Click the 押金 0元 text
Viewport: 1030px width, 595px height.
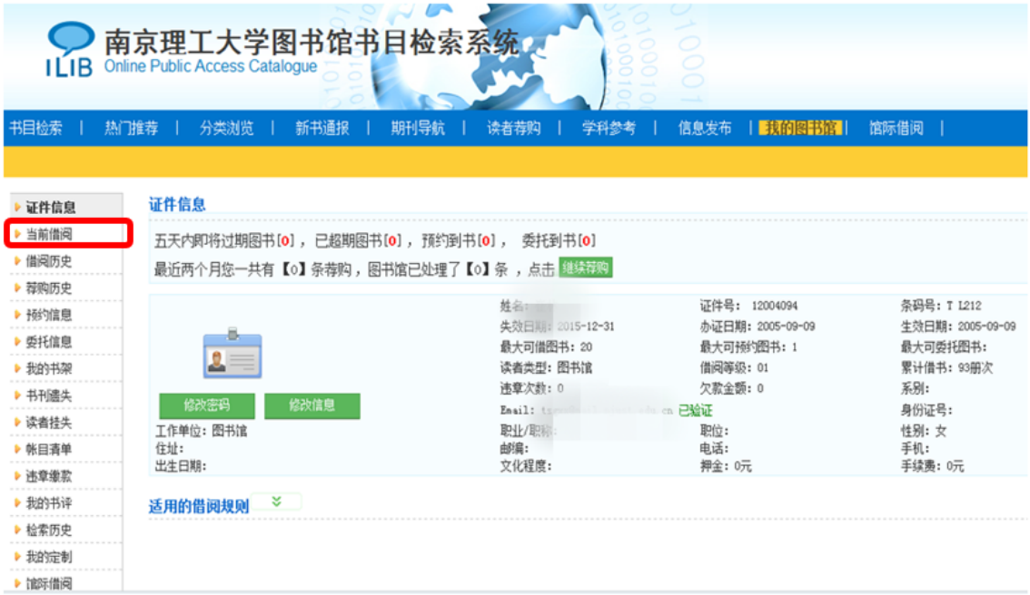725,466
